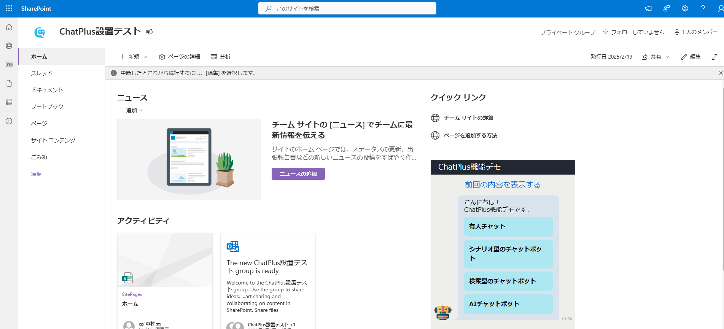Open ページを追加する方法 quick link

470,135
